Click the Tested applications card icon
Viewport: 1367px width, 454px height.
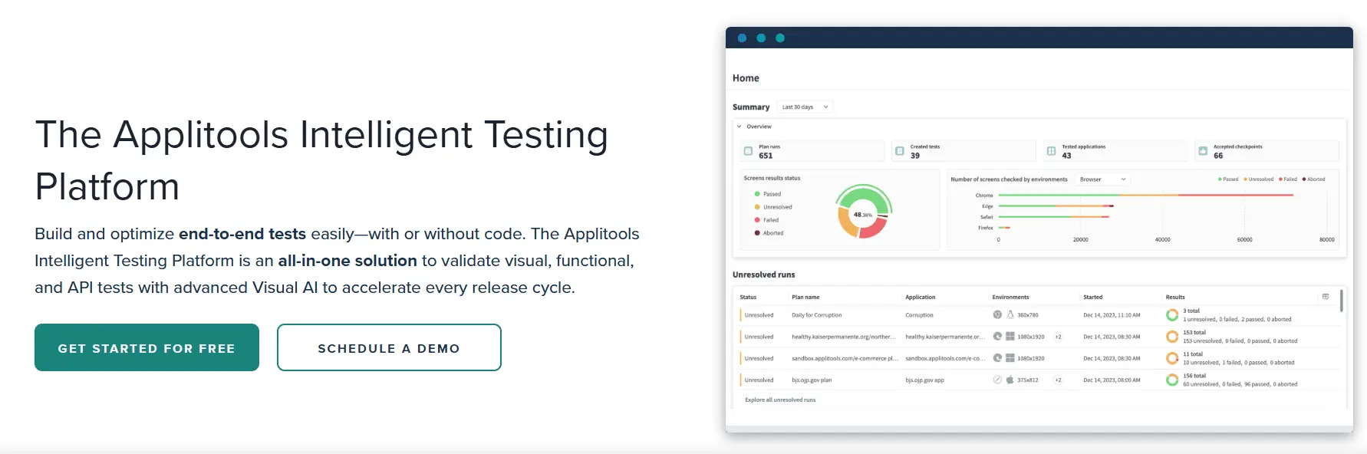pos(1051,151)
